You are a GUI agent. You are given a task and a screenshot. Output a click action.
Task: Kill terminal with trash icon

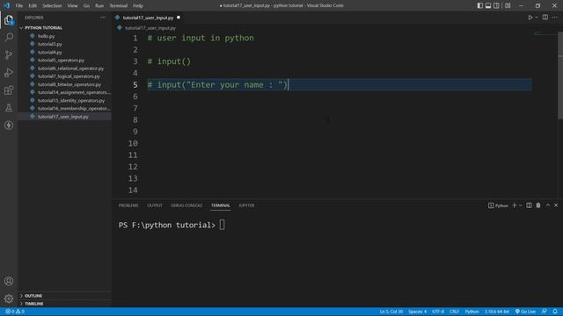[538, 205]
